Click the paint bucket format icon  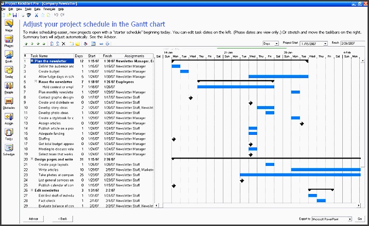tap(85, 44)
